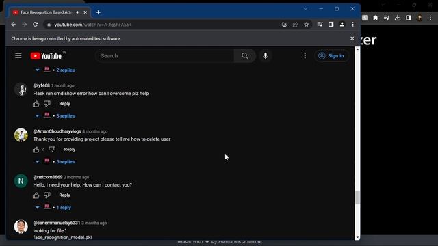Click scrollbar up arrow

[x=357, y=49]
